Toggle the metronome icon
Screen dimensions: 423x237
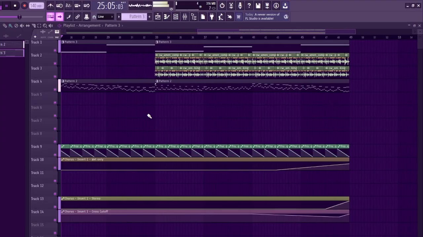tap(51, 6)
